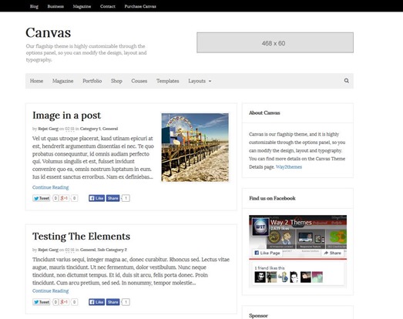This screenshot has width=403, height=319.
Task: Click Share button in Facebook widget
Action: [x=333, y=253]
